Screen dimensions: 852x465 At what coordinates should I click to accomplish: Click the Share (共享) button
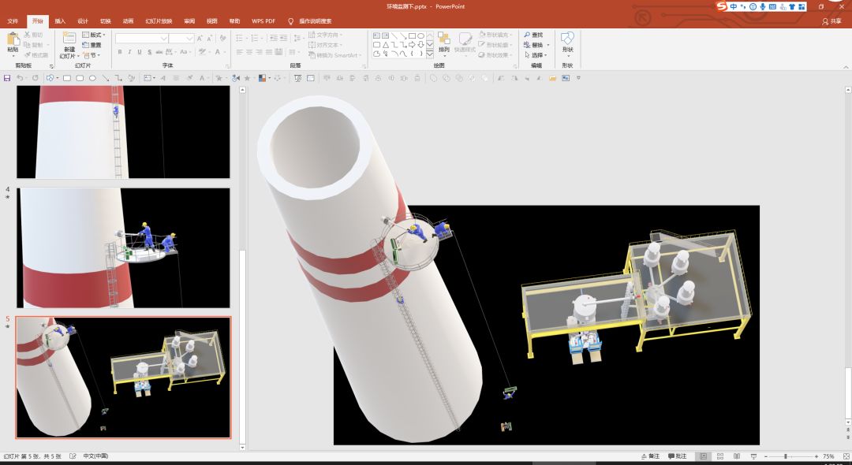coord(831,21)
